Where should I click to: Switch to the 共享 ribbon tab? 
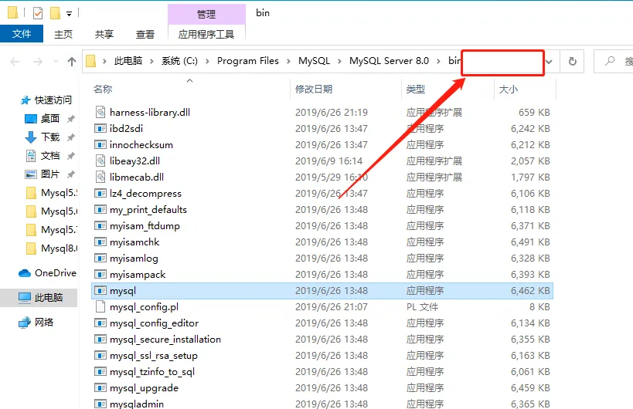[x=104, y=34]
